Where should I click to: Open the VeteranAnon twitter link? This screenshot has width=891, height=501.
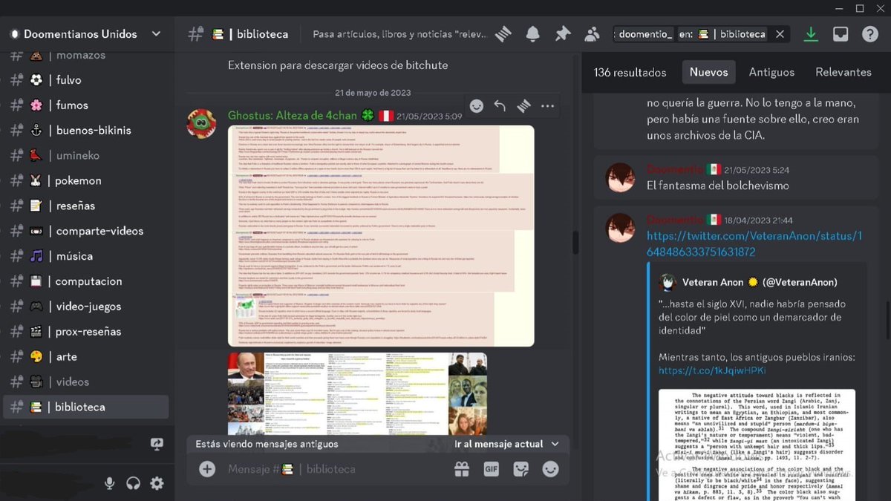pyautogui.click(x=754, y=244)
